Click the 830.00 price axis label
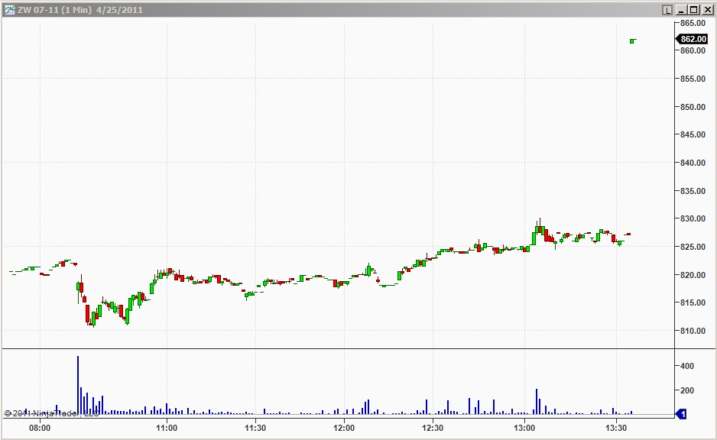The height and width of the screenshot is (440, 717). coord(693,218)
